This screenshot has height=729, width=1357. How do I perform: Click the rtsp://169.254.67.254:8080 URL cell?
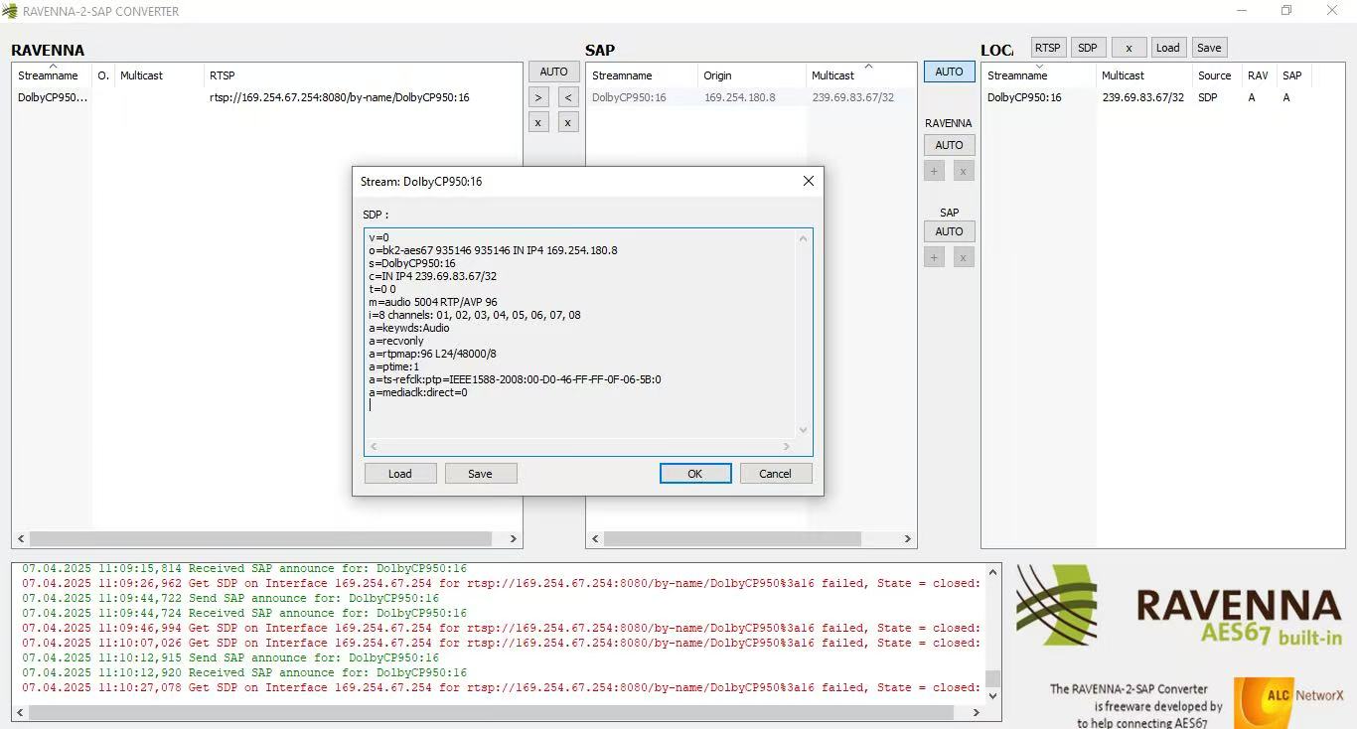pyautogui.click(x=339, y=97)
